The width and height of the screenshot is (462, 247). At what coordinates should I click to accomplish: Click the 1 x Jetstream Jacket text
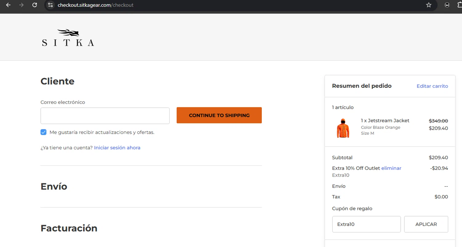coord(385,121)
